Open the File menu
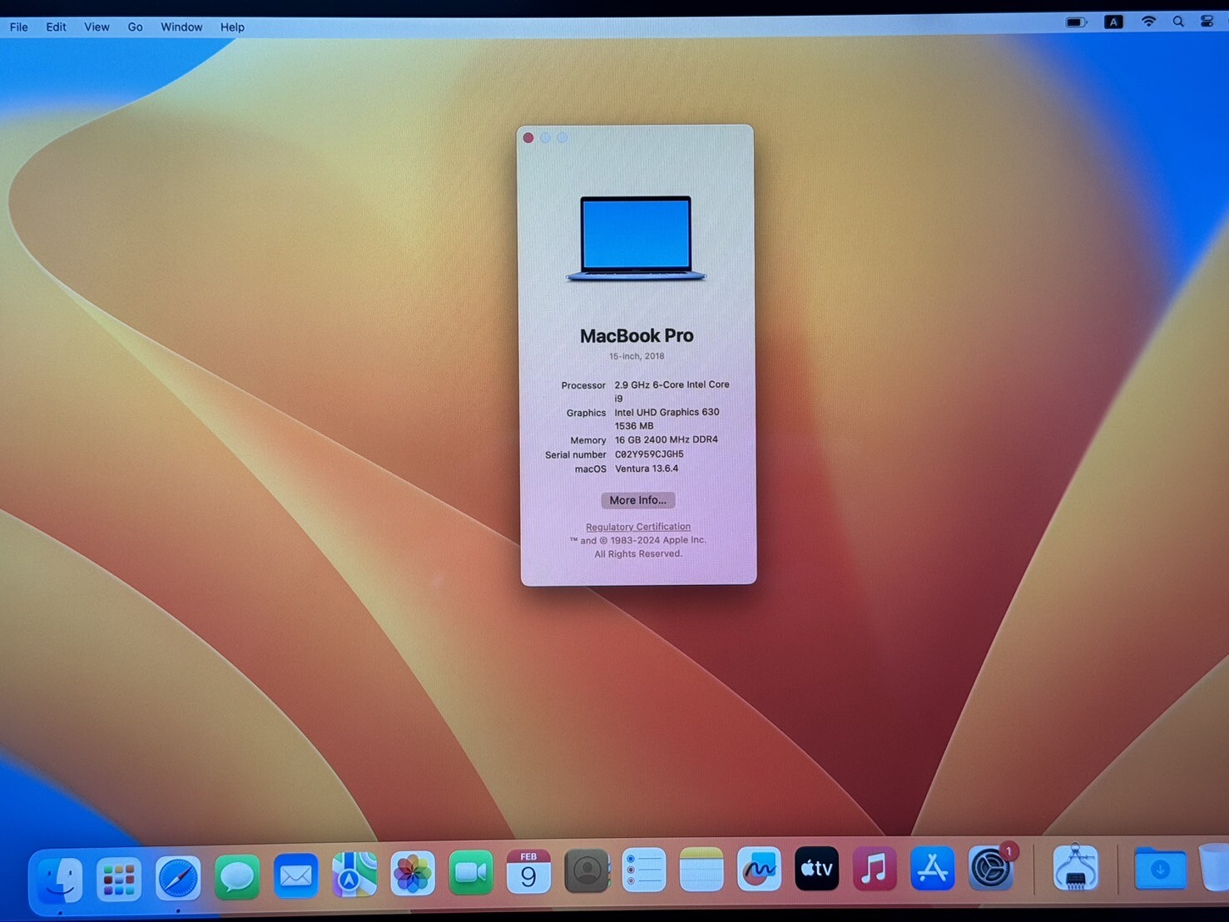 pos(19,27)
